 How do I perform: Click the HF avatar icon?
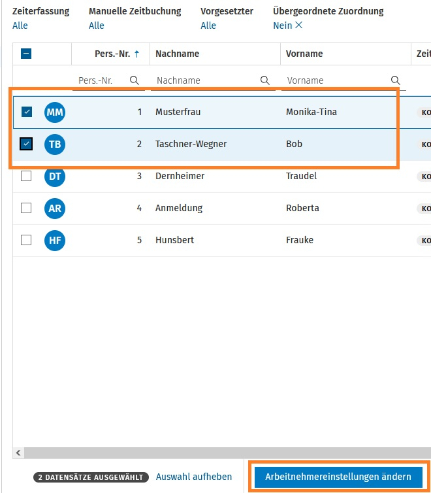coord(55,240)
